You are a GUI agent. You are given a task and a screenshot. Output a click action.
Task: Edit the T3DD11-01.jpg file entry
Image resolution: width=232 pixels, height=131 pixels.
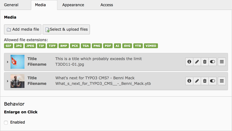(197, 62)
